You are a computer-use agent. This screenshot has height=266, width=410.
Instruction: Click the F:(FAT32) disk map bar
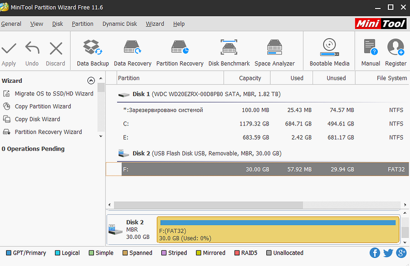coord(278,229)
